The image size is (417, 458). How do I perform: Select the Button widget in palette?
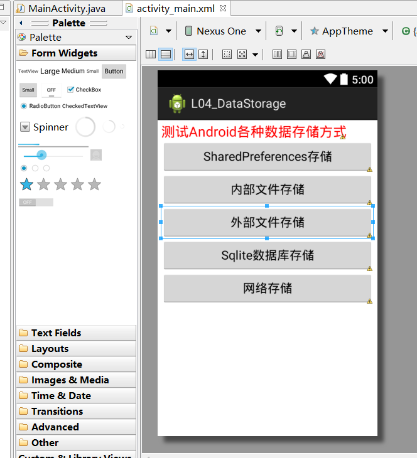114,71
